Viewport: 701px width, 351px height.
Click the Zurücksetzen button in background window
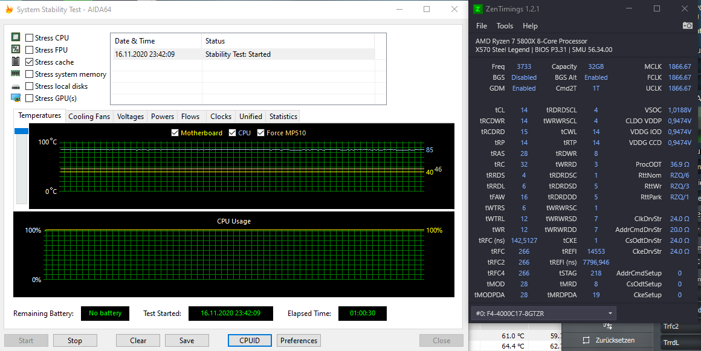click(x=608, y=340)
